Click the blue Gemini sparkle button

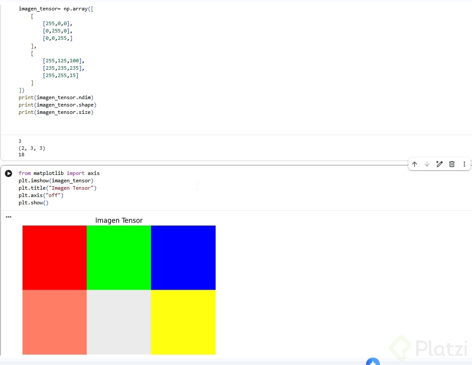tap(373, 362)
